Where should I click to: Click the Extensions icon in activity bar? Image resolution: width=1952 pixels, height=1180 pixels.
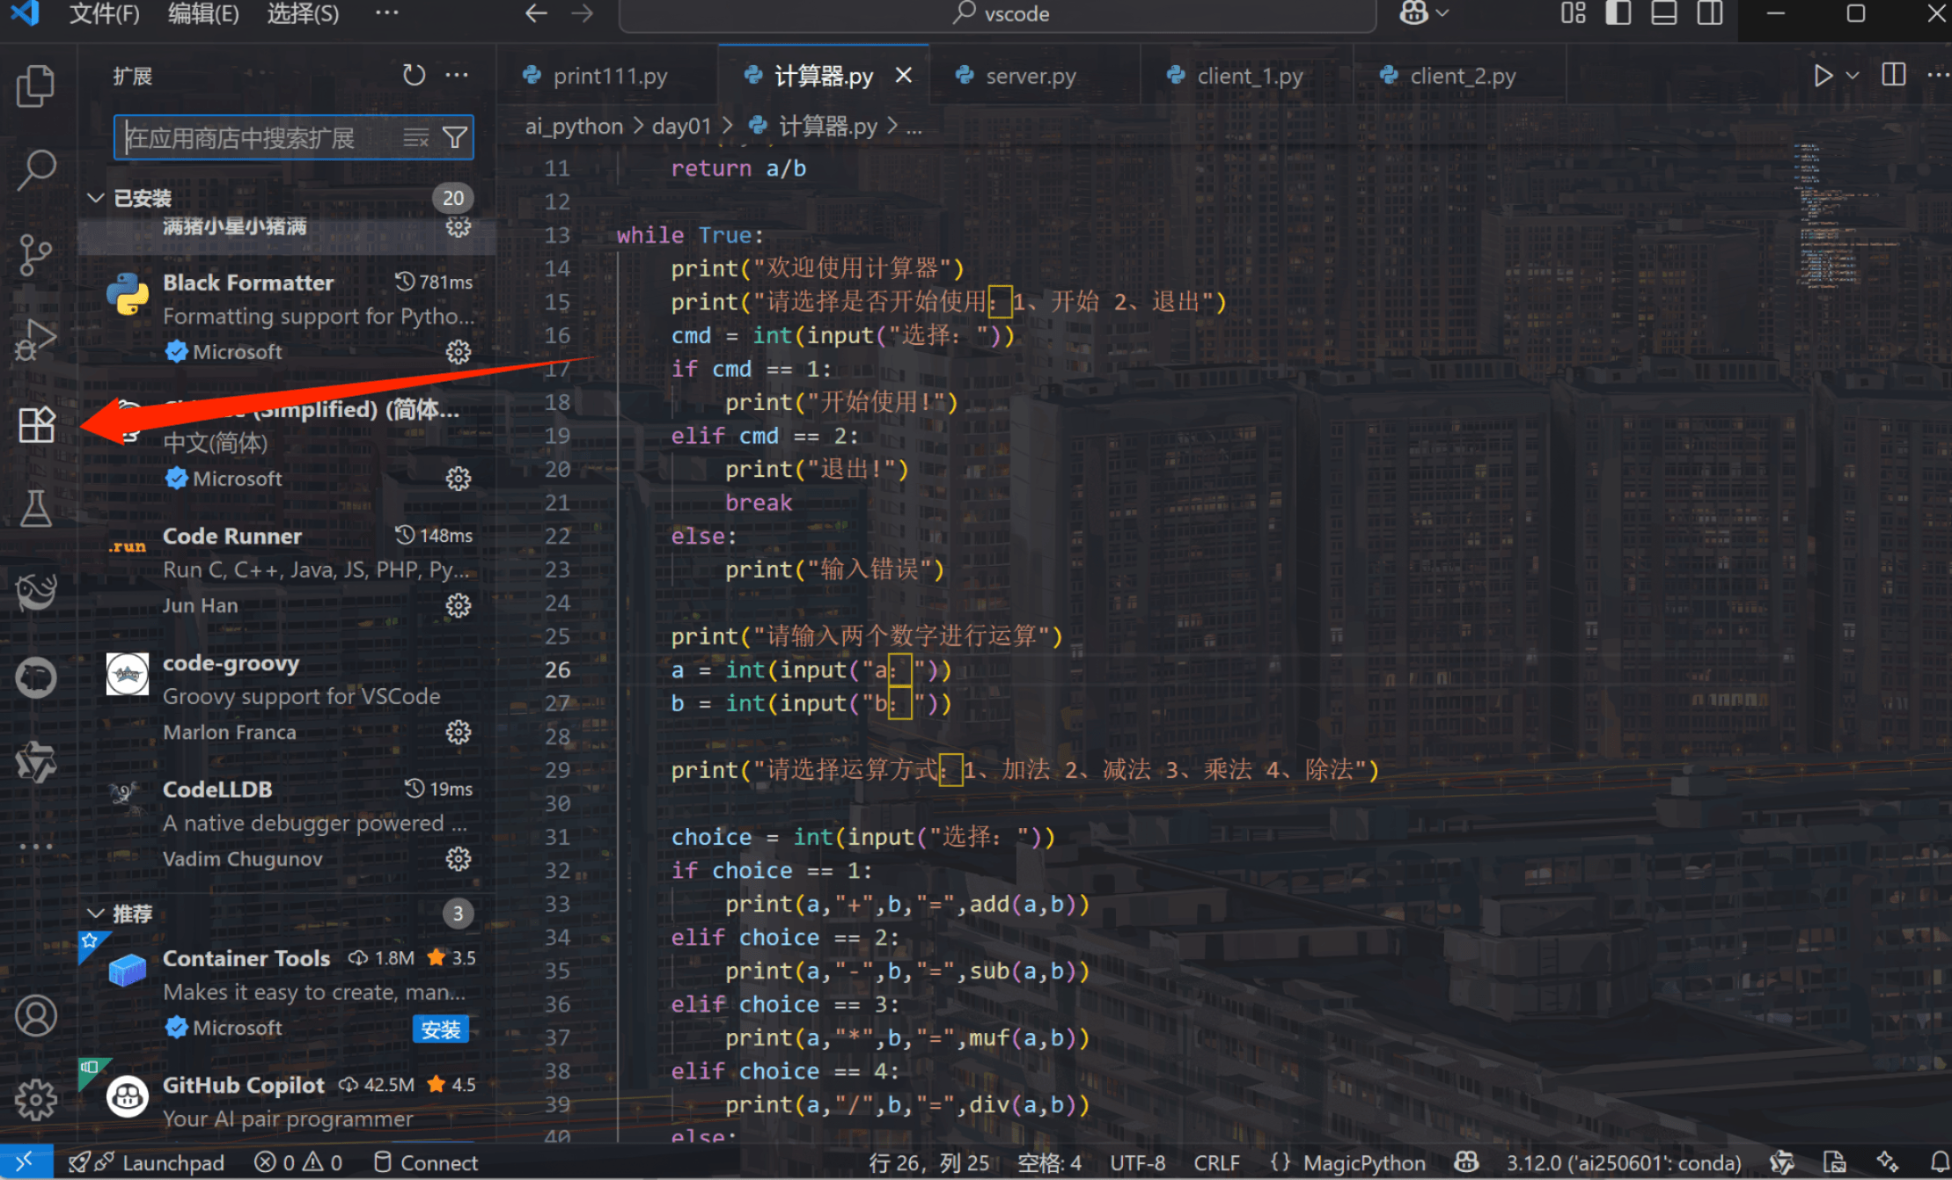36,425
